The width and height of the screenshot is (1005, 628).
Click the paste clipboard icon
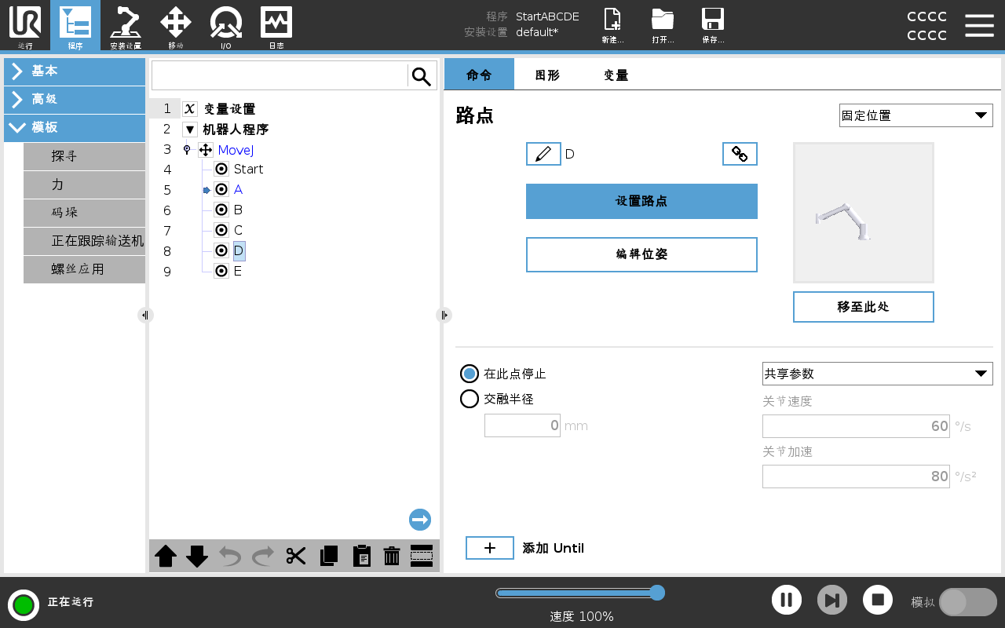361,556
